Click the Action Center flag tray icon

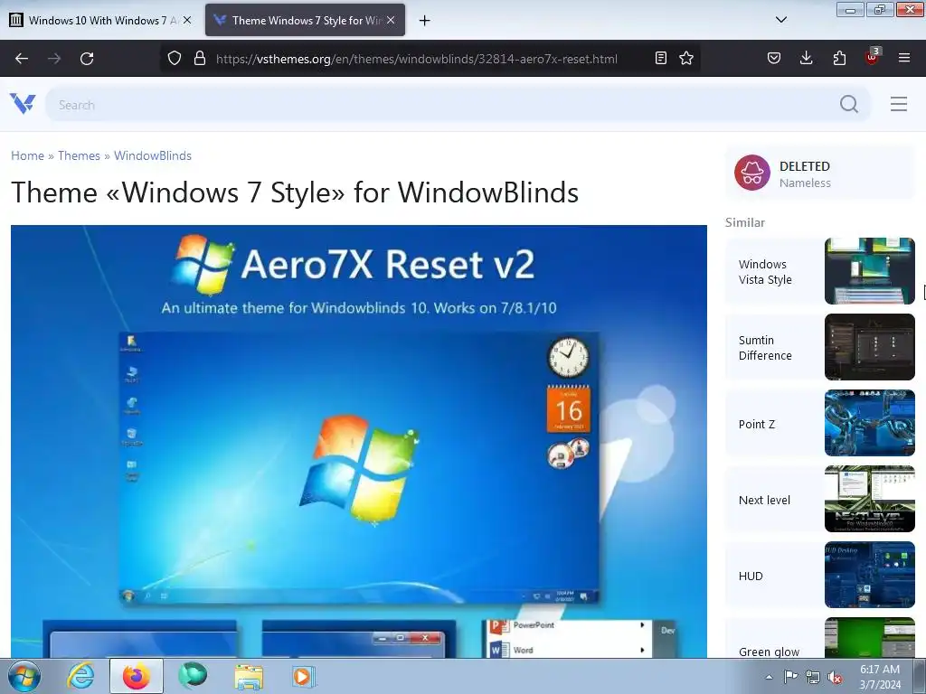click(790, 677)
